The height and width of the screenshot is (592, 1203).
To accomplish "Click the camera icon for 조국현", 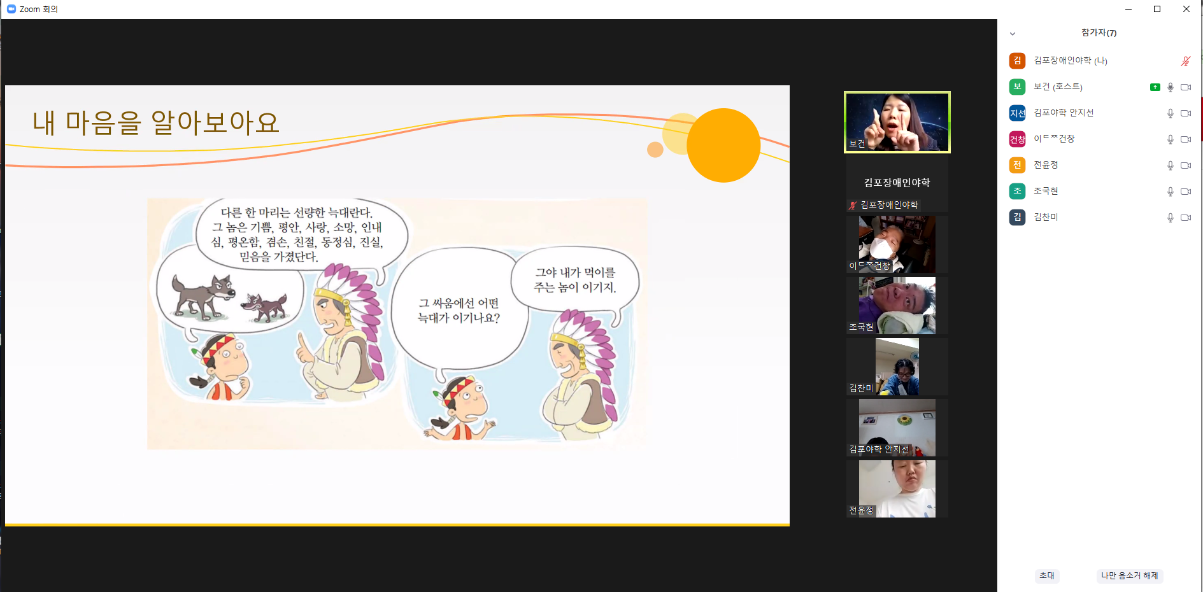I will click(1185, 192).
